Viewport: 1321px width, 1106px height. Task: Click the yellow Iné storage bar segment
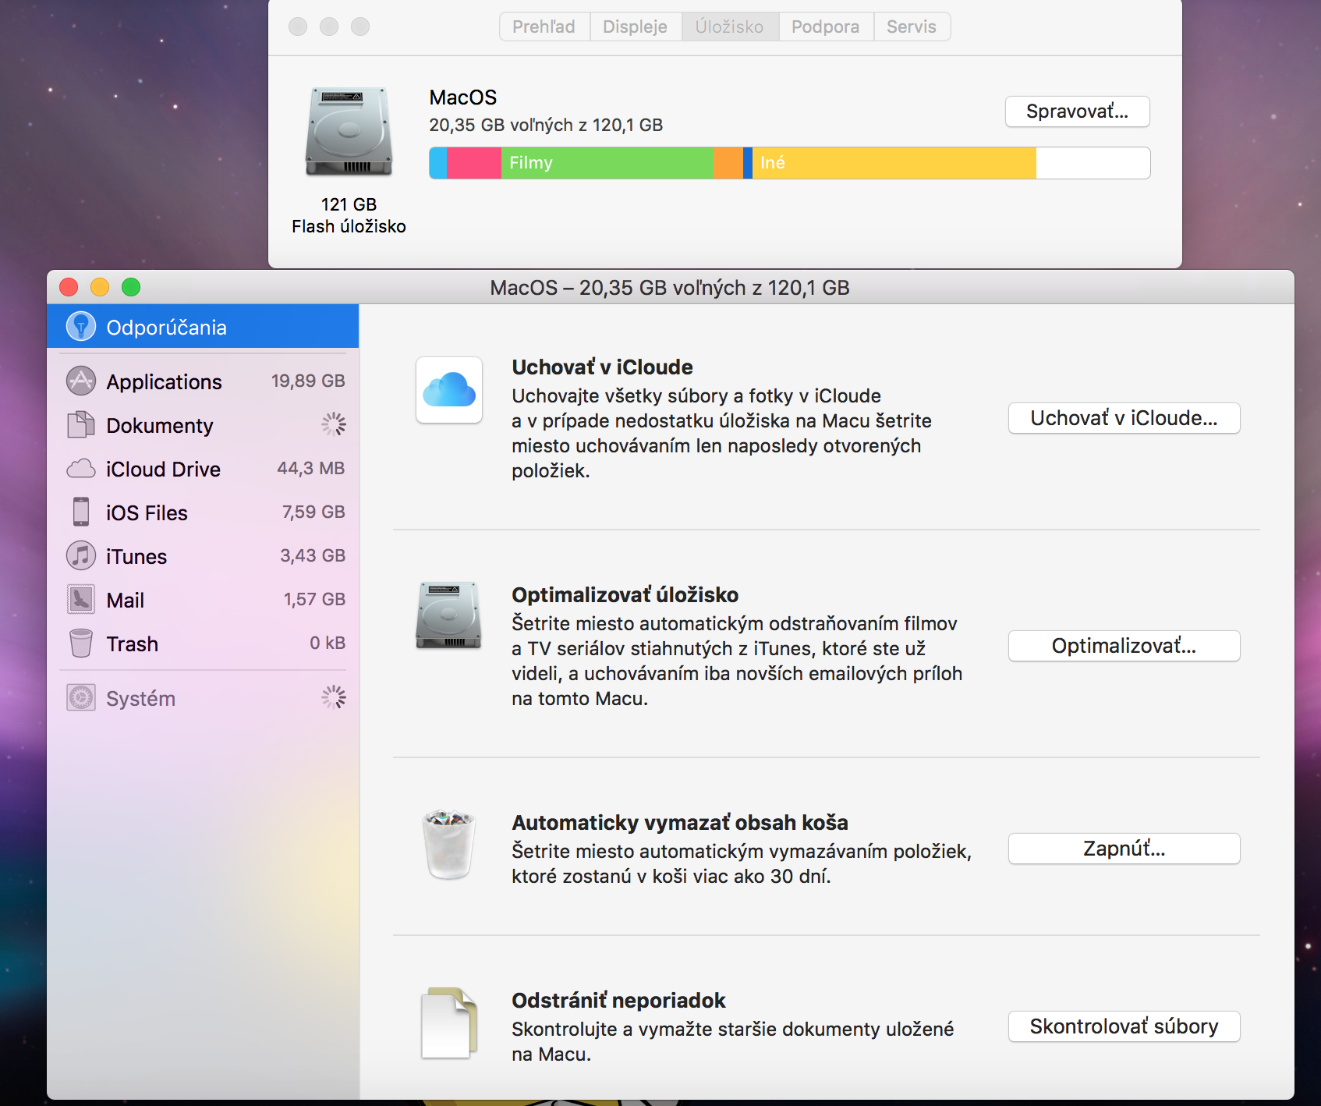(x=894, y=163)
